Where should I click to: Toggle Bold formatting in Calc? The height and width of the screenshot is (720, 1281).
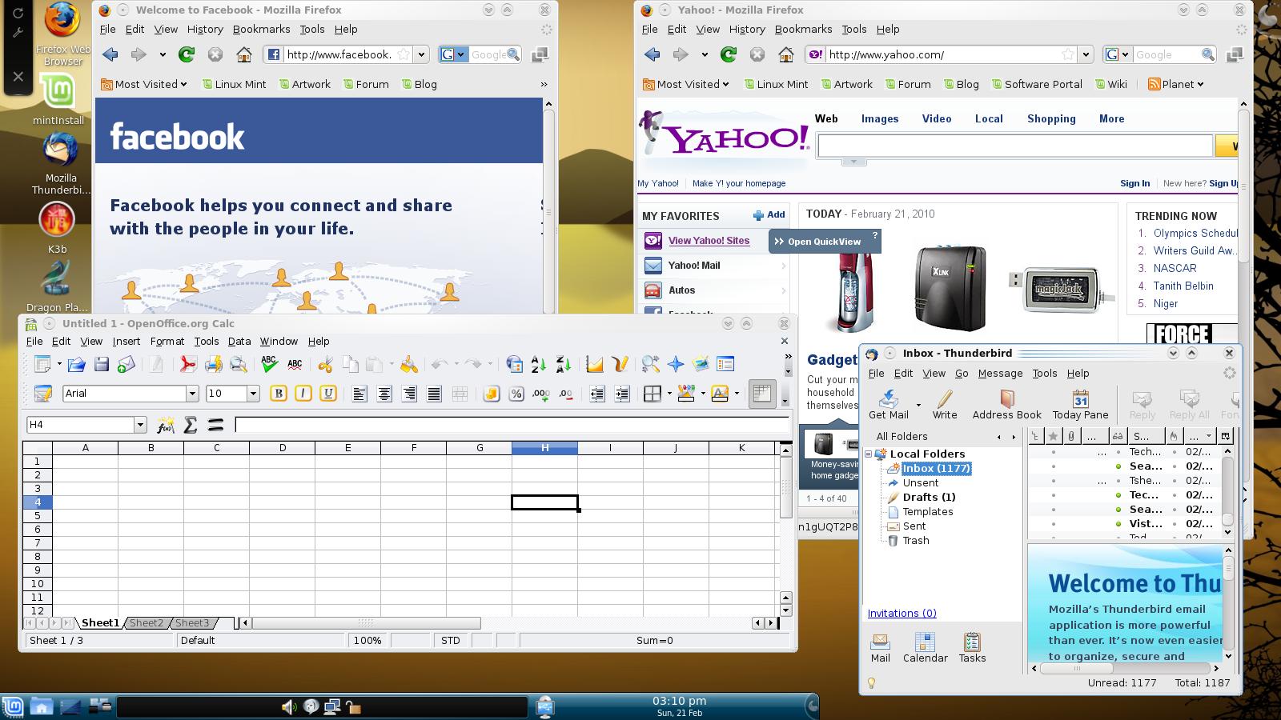[x=279, y=394]
